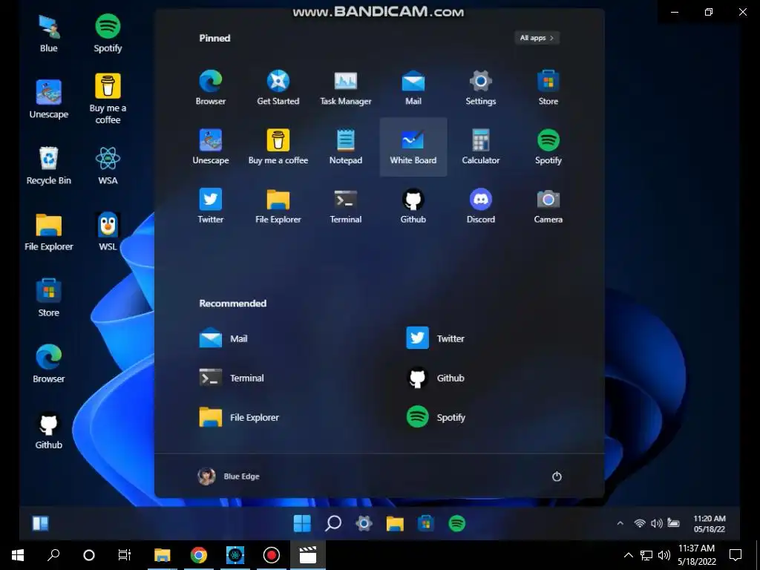The width and height of the screenshot is (760, 570).
Task: Open the Blue Edge user profile
Action: tap(229, 476)
